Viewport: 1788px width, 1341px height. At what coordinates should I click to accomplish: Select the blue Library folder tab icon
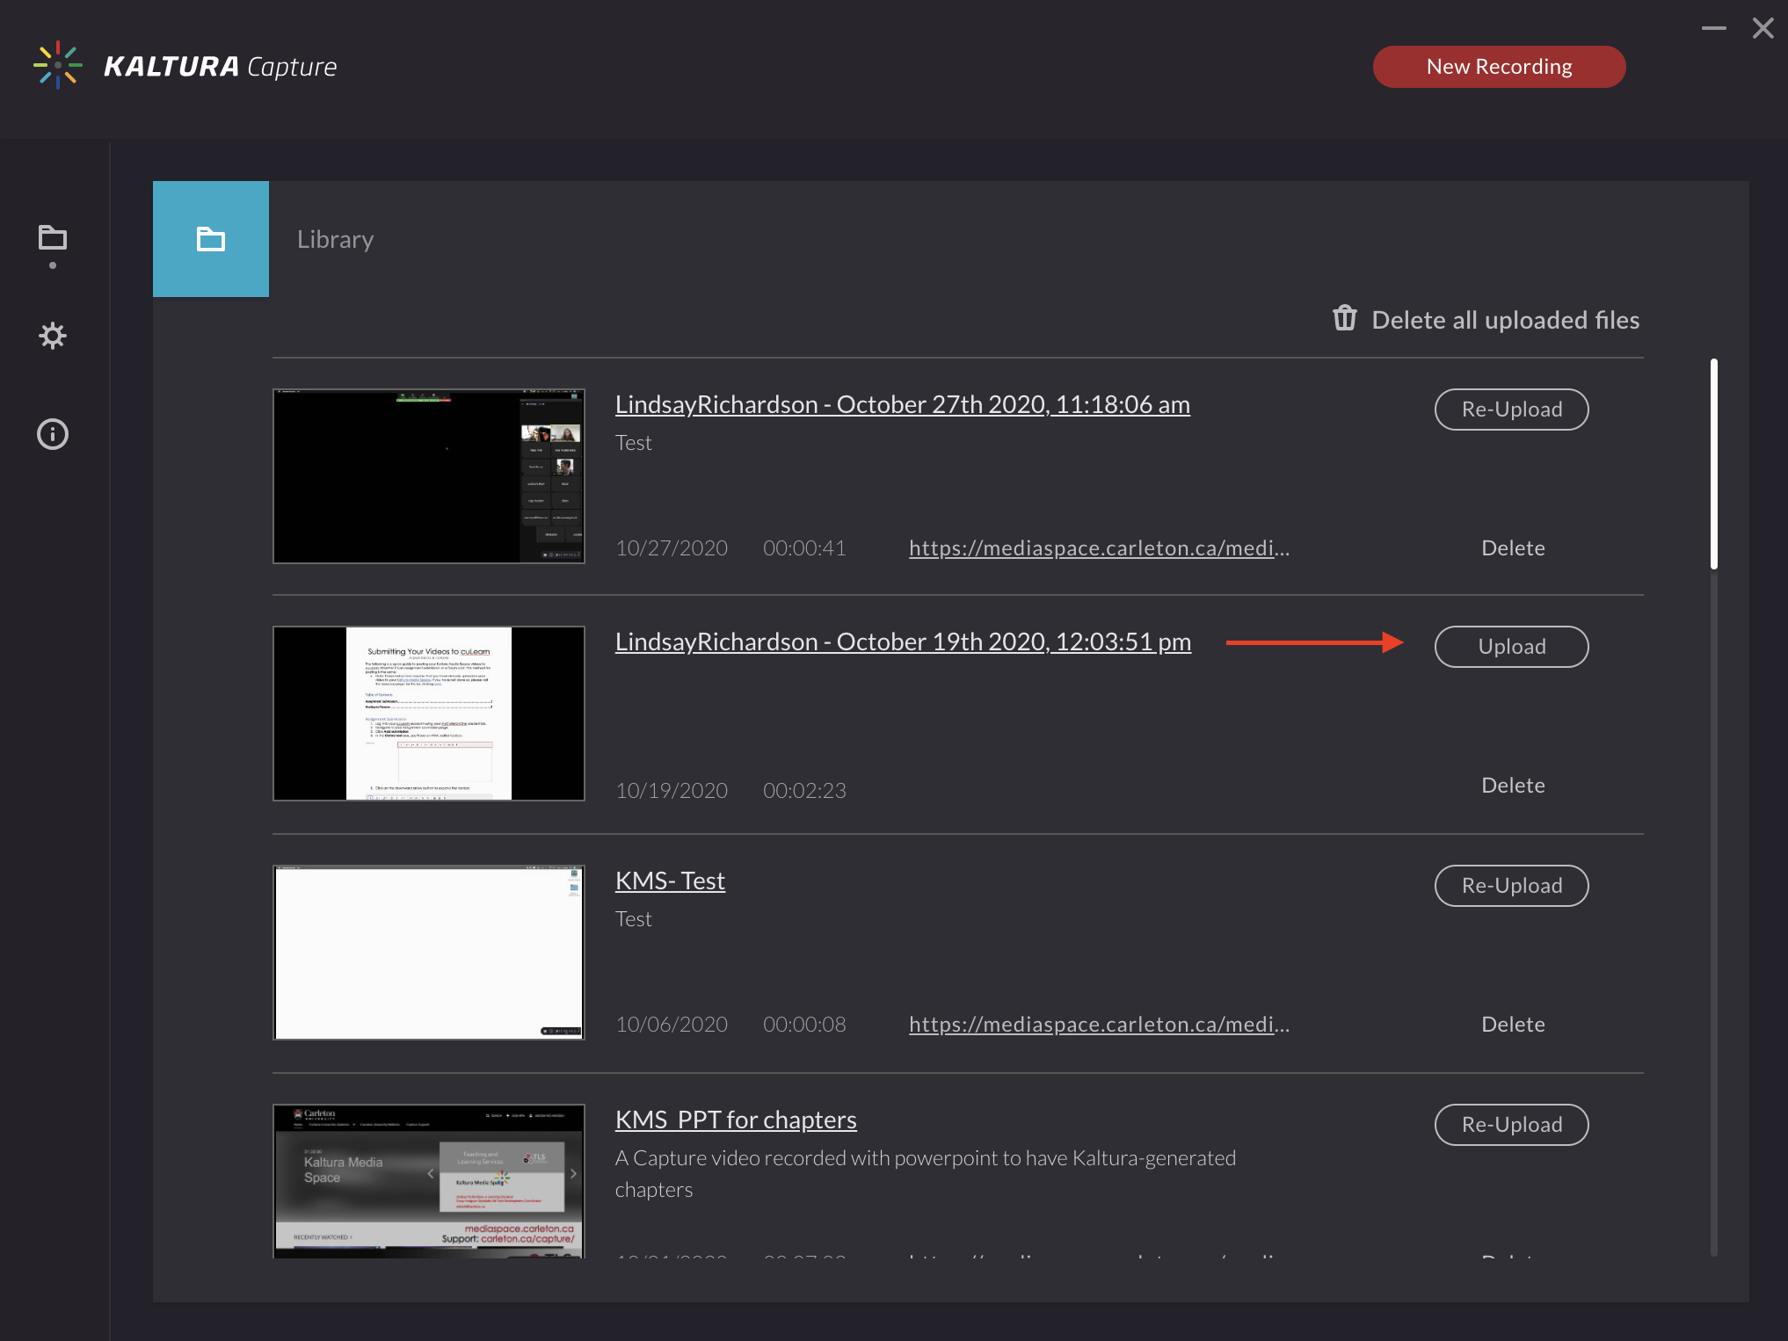(x=211, y=239)
